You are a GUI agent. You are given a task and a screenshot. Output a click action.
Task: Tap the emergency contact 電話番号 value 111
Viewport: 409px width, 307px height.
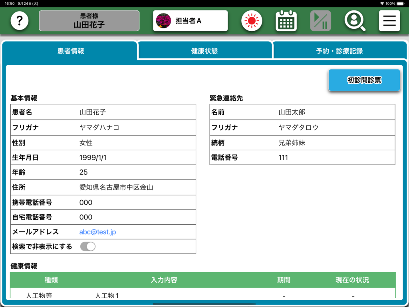click(283, 157)
